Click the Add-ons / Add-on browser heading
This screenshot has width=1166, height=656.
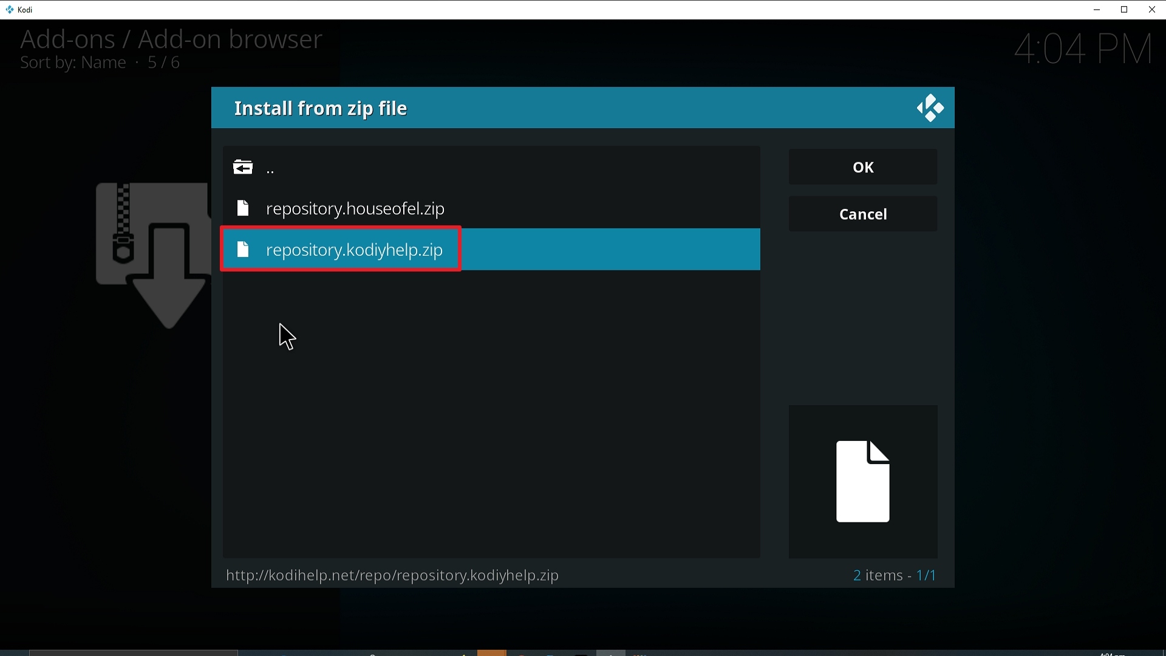pyautogui.click(x=171, y=39)
